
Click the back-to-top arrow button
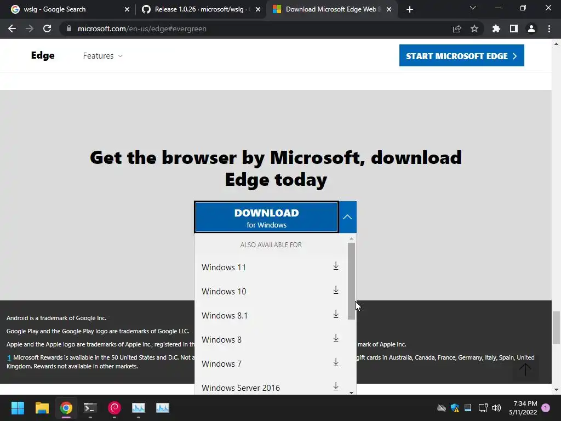click(525, 369)
